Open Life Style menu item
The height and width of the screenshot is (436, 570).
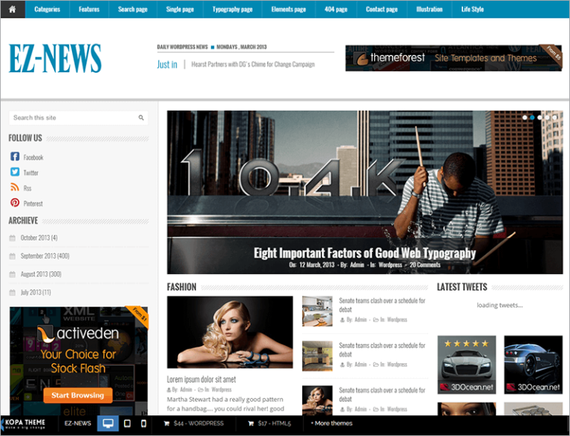(473, 9)
